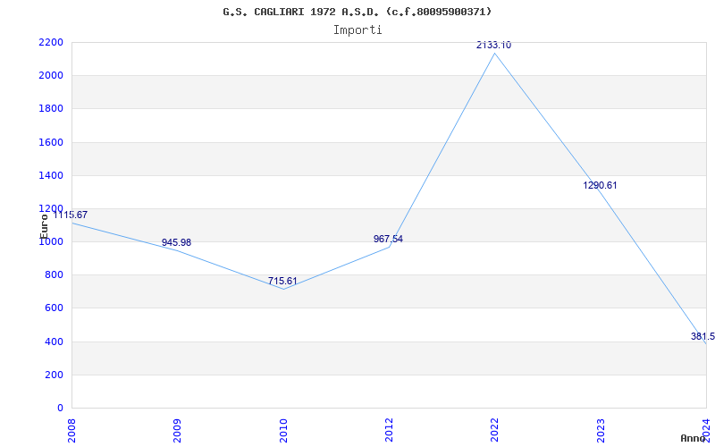The height and width of the screenshot is (447, 715).
Task: Select the 200 y-axis value
Action: pos(55,375)
